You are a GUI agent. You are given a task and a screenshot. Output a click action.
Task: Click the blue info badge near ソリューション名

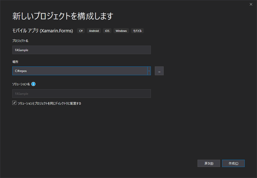[33, 84]
